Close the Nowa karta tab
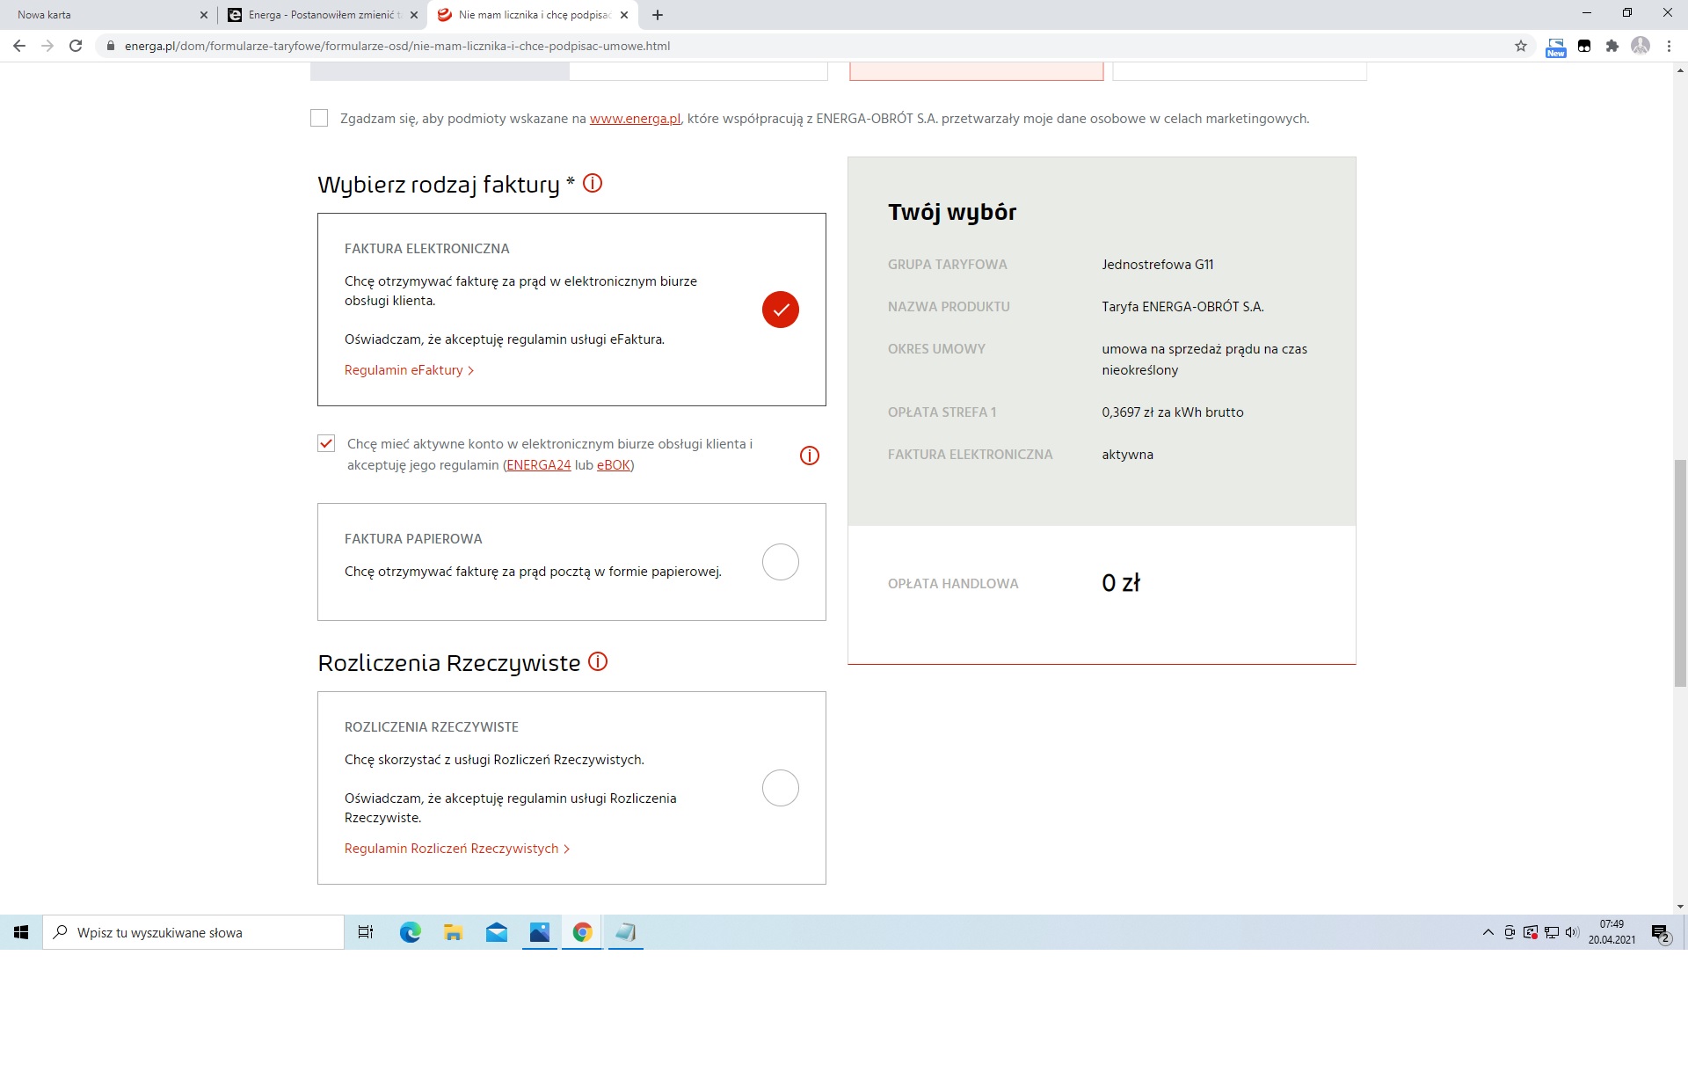Image resolution: width=1688 pixels, height=1072 pixels. [x=204, y=15]
